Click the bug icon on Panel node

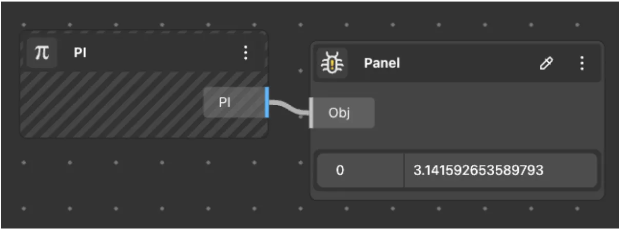coord(332,63)
